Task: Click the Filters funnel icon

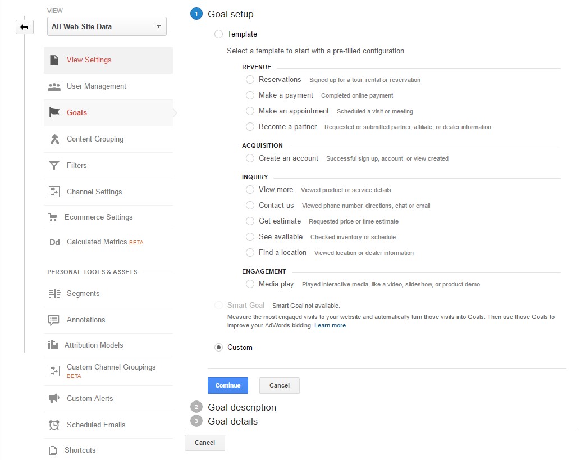Action: [54, 165]
